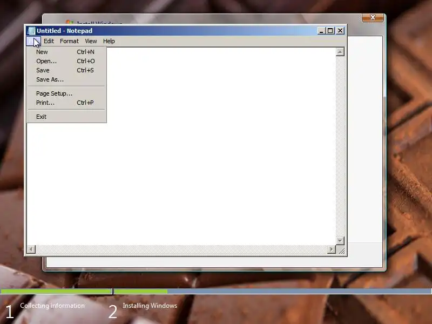The image size is (432, 324).
Task: Click the horizontal scrollbar left arrow
Action: tap(31, 249)
